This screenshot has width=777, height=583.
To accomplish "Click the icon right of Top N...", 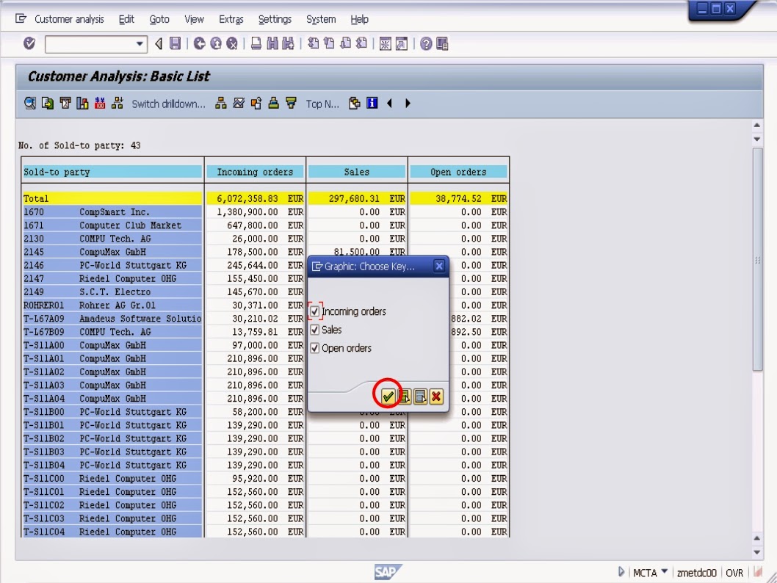I will [x=354, y=103].
